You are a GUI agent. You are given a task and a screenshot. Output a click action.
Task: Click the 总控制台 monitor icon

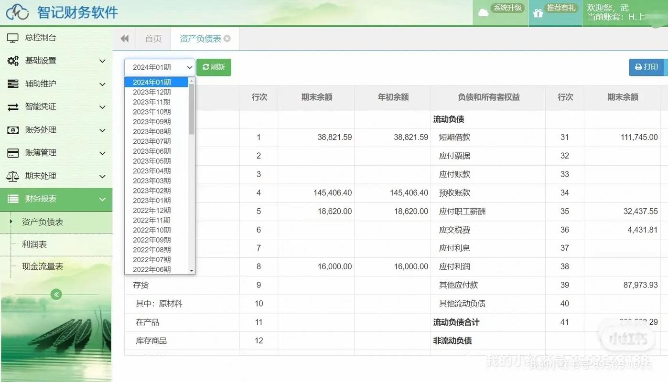[x=13, y=38]
